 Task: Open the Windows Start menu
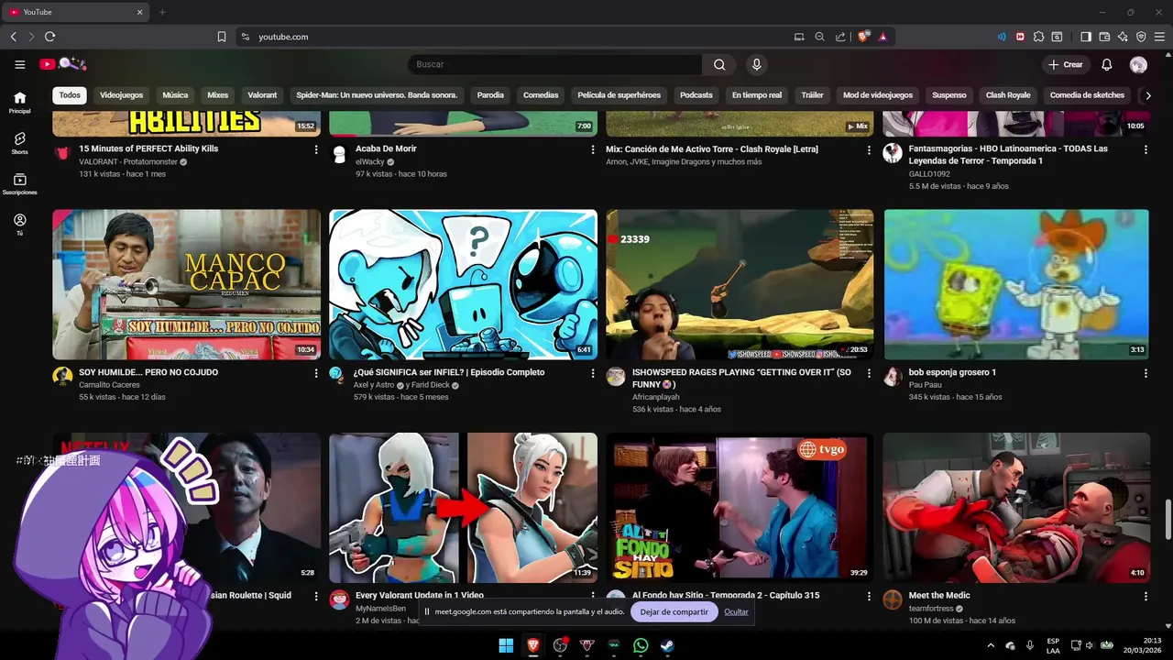506,645
